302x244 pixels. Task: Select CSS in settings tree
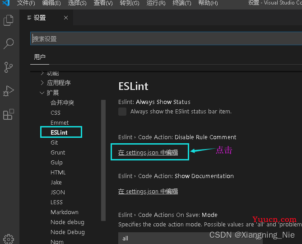pyautogui.click(x=56, y=113)
